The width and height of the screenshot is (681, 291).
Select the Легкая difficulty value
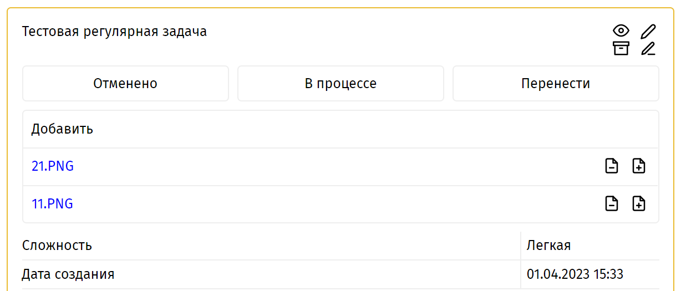coord(549,245)
